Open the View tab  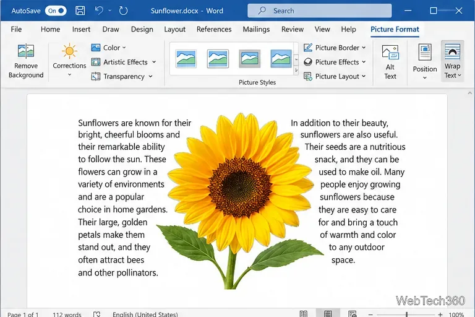(x=322, y=29)
